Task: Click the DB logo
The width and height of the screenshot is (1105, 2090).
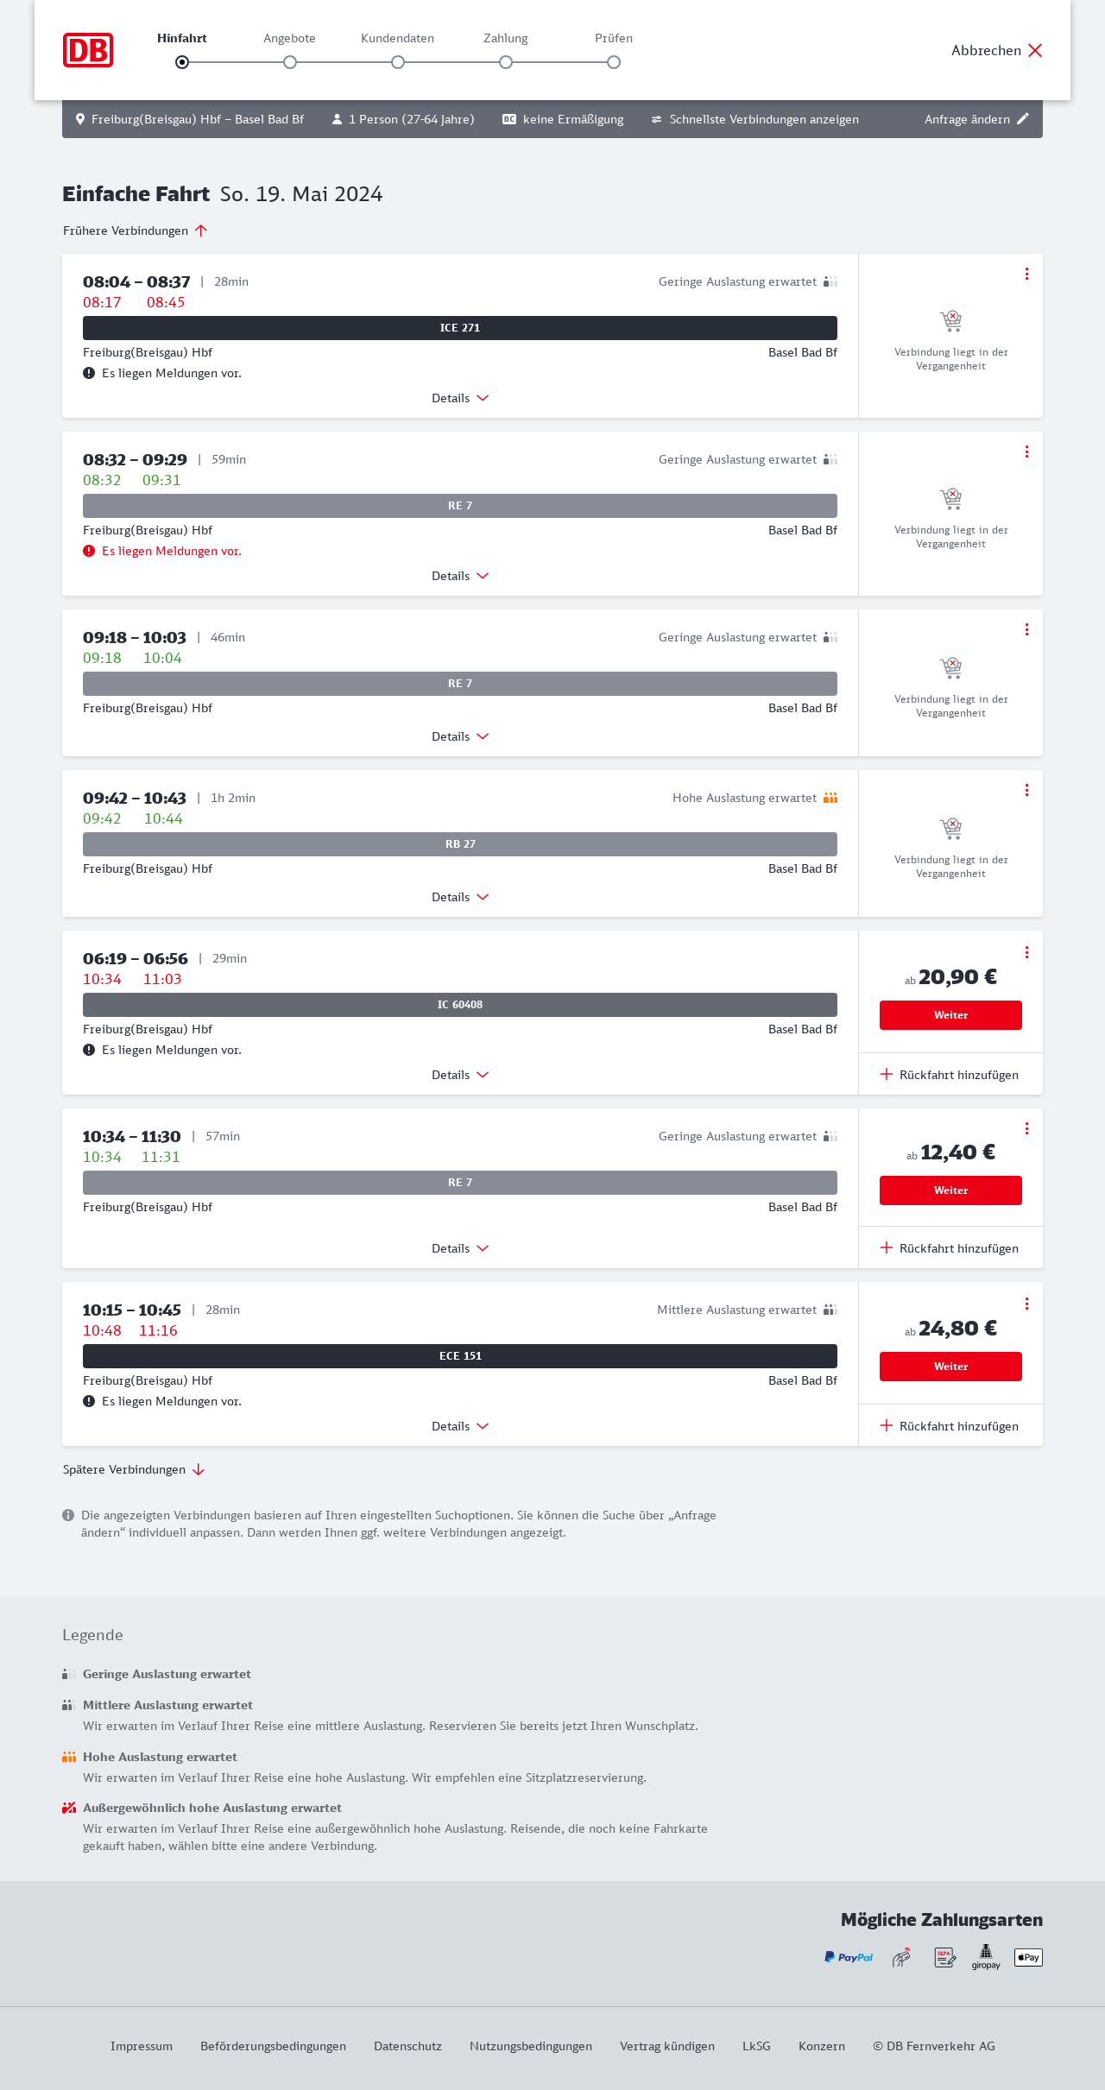Action: (x=88, y=50)
